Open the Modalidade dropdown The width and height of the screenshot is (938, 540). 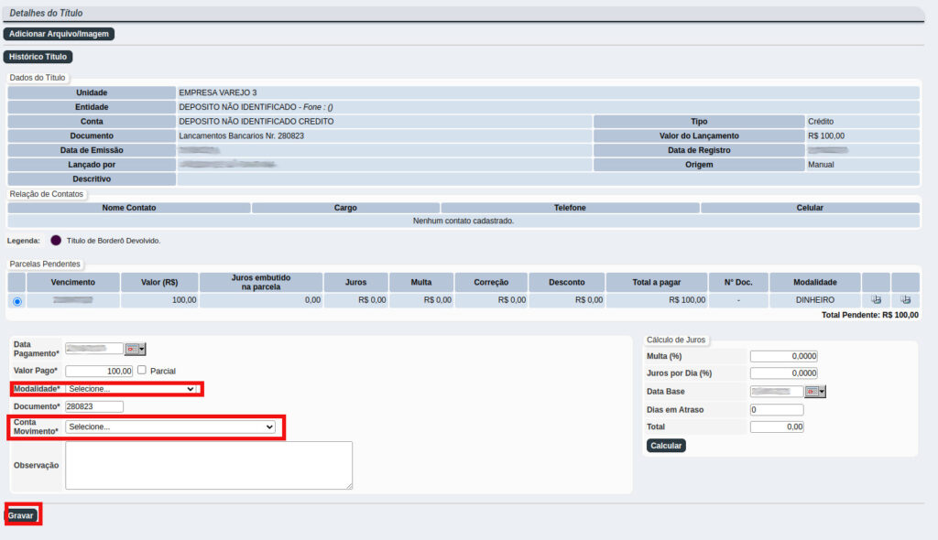coord(132,389)
